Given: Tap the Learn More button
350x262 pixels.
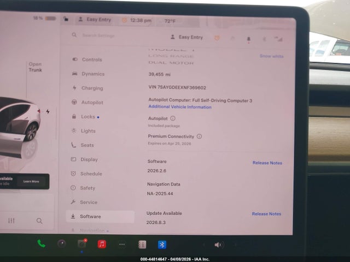Looking at the screenshot, I should (x=31, y=181).
